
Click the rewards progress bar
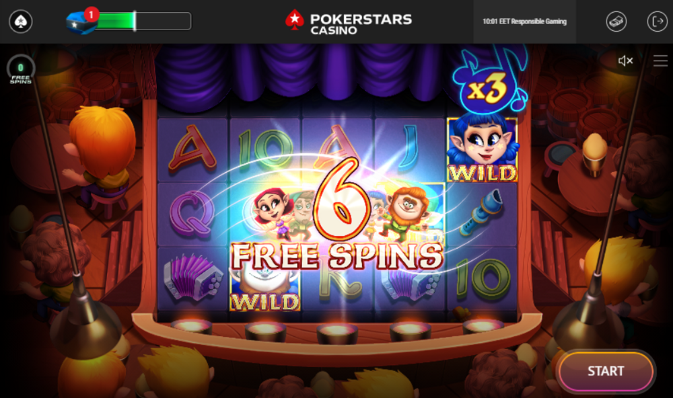click(x=143, y=21)
